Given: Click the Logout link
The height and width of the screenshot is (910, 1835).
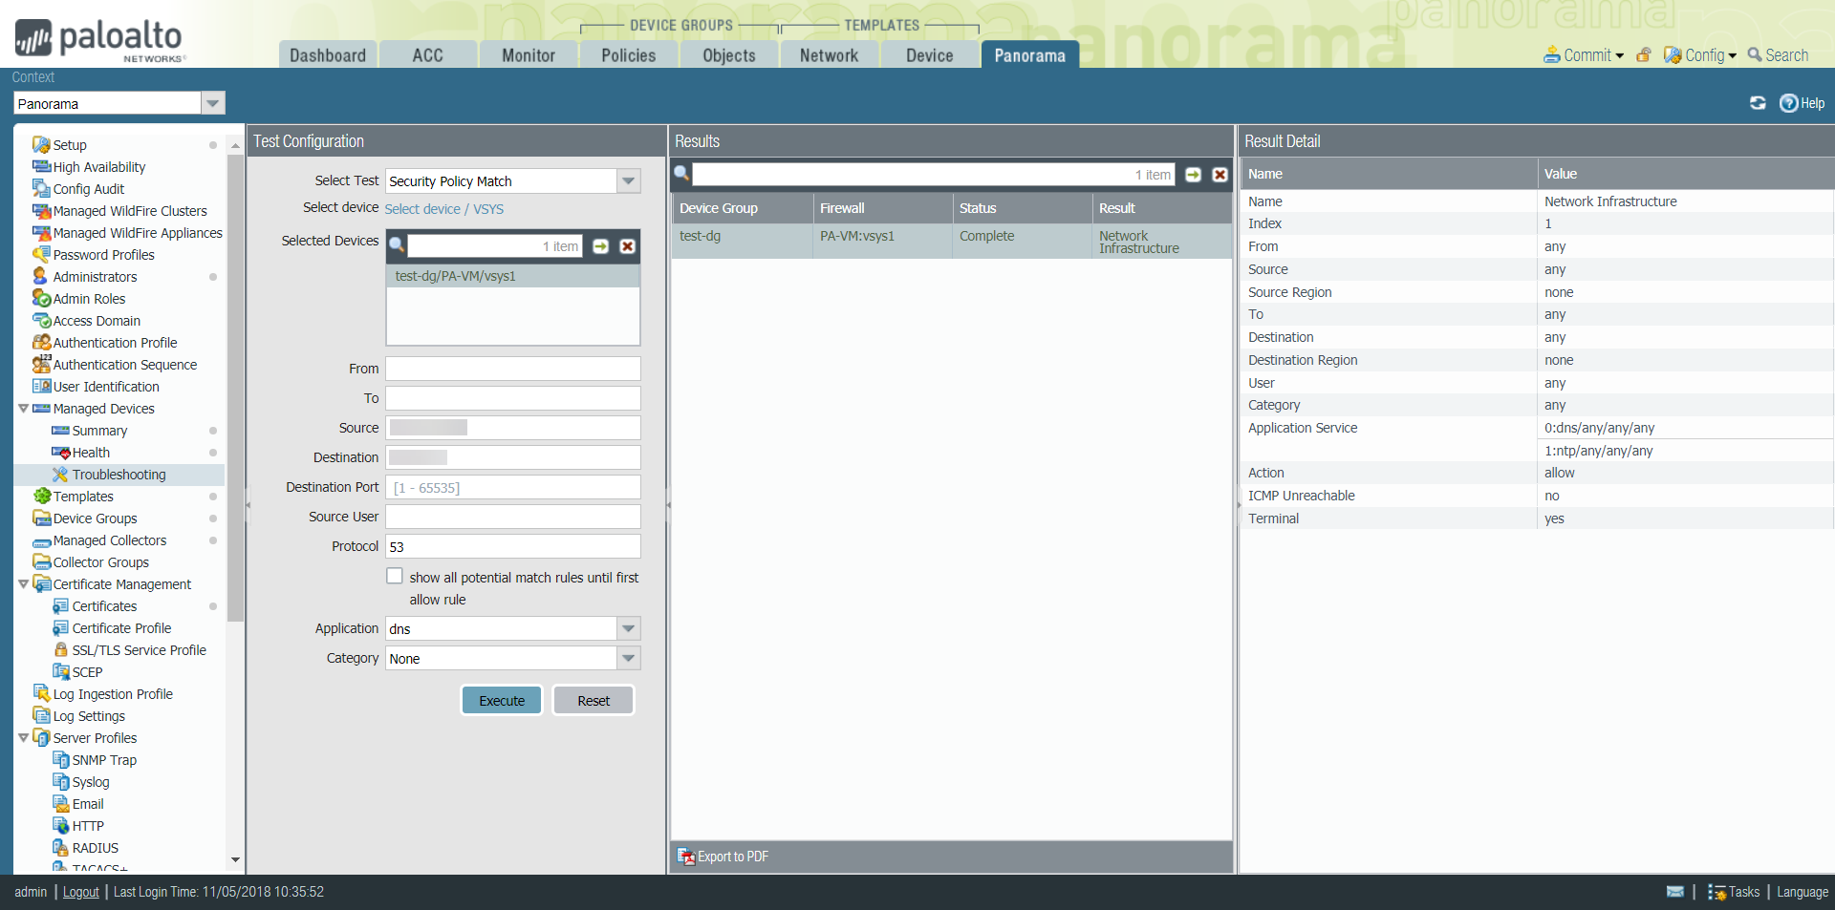Looking at the screenshot, I should click(81, 892).
